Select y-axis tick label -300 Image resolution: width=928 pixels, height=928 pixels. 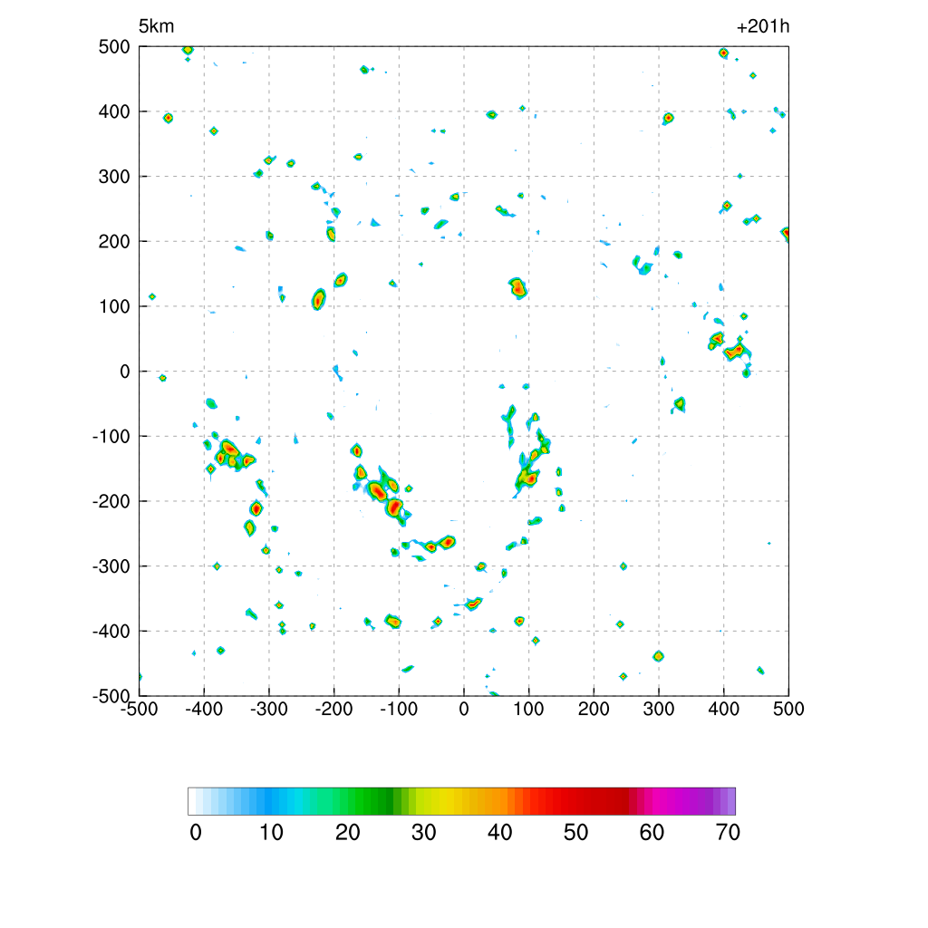[x=111, y=566]
